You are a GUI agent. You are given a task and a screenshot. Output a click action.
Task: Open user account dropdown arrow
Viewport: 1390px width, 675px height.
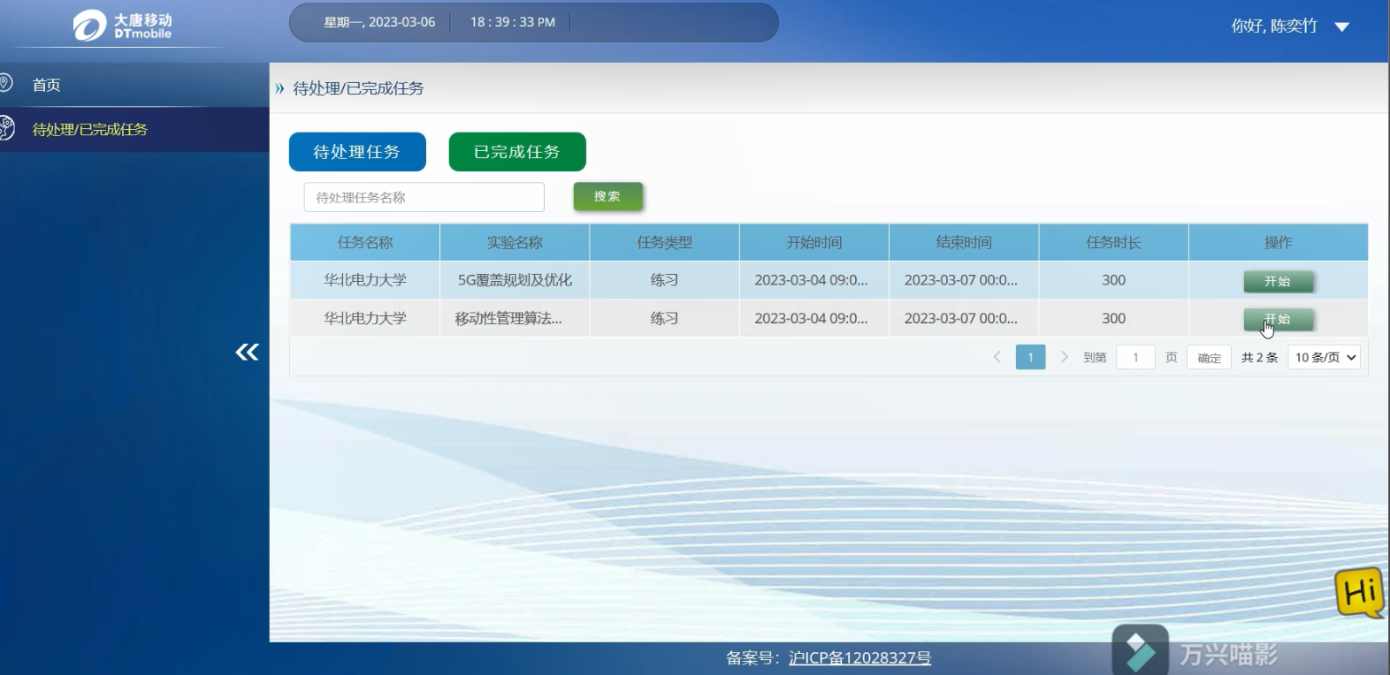point(1341,27)
